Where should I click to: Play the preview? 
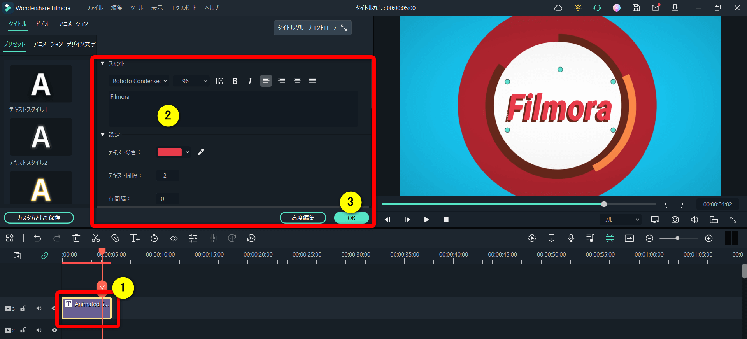coord(426,220)
